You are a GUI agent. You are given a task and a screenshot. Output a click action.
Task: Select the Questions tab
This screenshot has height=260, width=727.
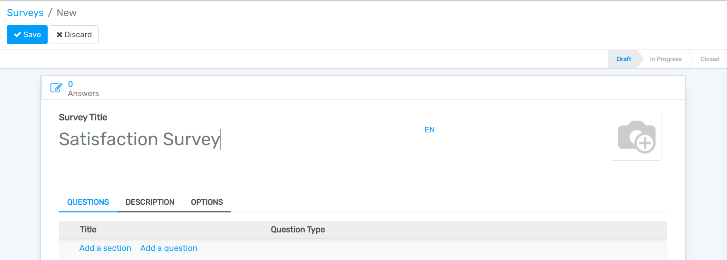(88, 202)
